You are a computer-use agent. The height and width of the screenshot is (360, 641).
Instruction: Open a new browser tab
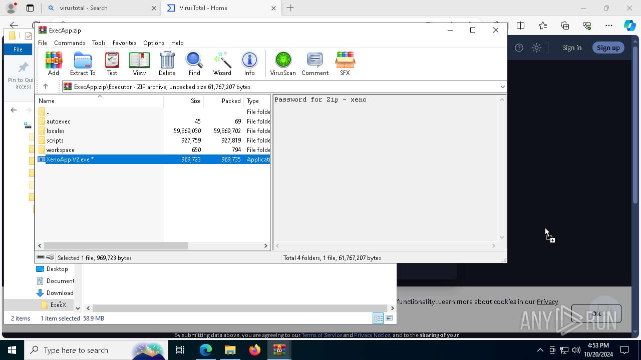290,8
